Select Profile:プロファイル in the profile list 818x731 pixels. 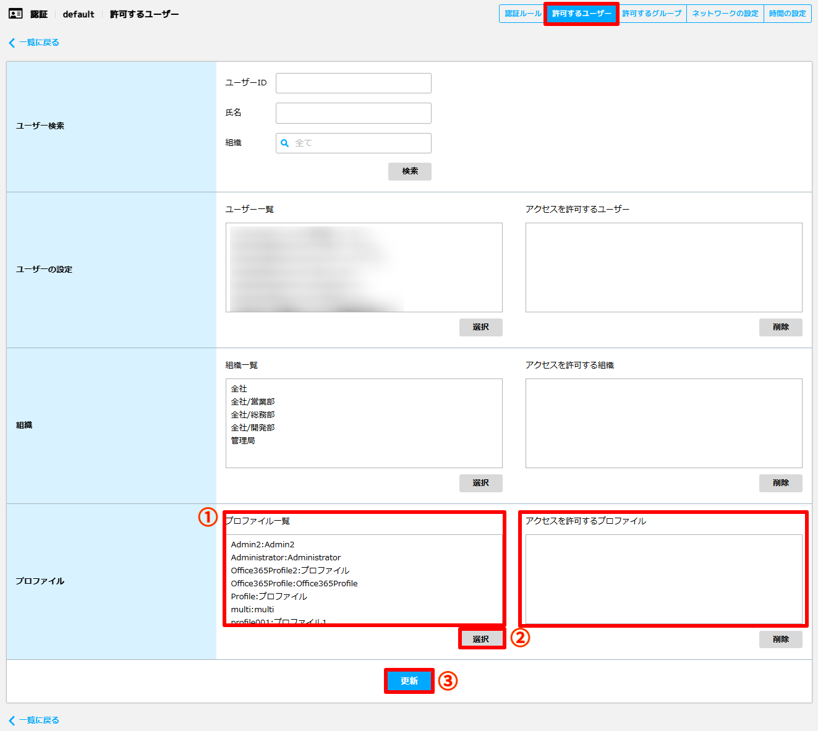pyautogui.click(x=269, y=597)
